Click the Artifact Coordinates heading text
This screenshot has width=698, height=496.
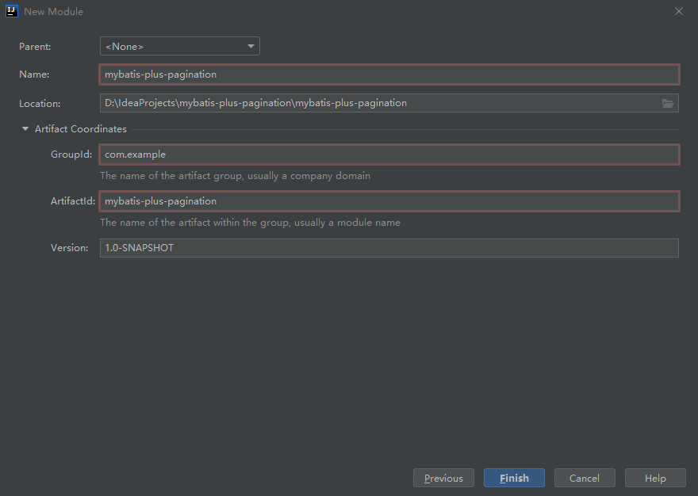point(81,129)
